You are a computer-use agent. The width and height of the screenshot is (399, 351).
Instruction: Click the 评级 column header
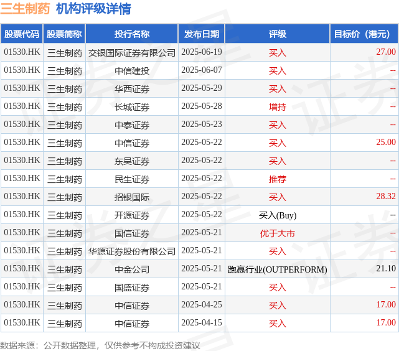pos(278,34)
